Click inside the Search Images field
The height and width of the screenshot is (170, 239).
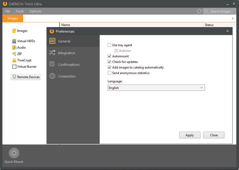pyautogui.click(x=221, y=11)
